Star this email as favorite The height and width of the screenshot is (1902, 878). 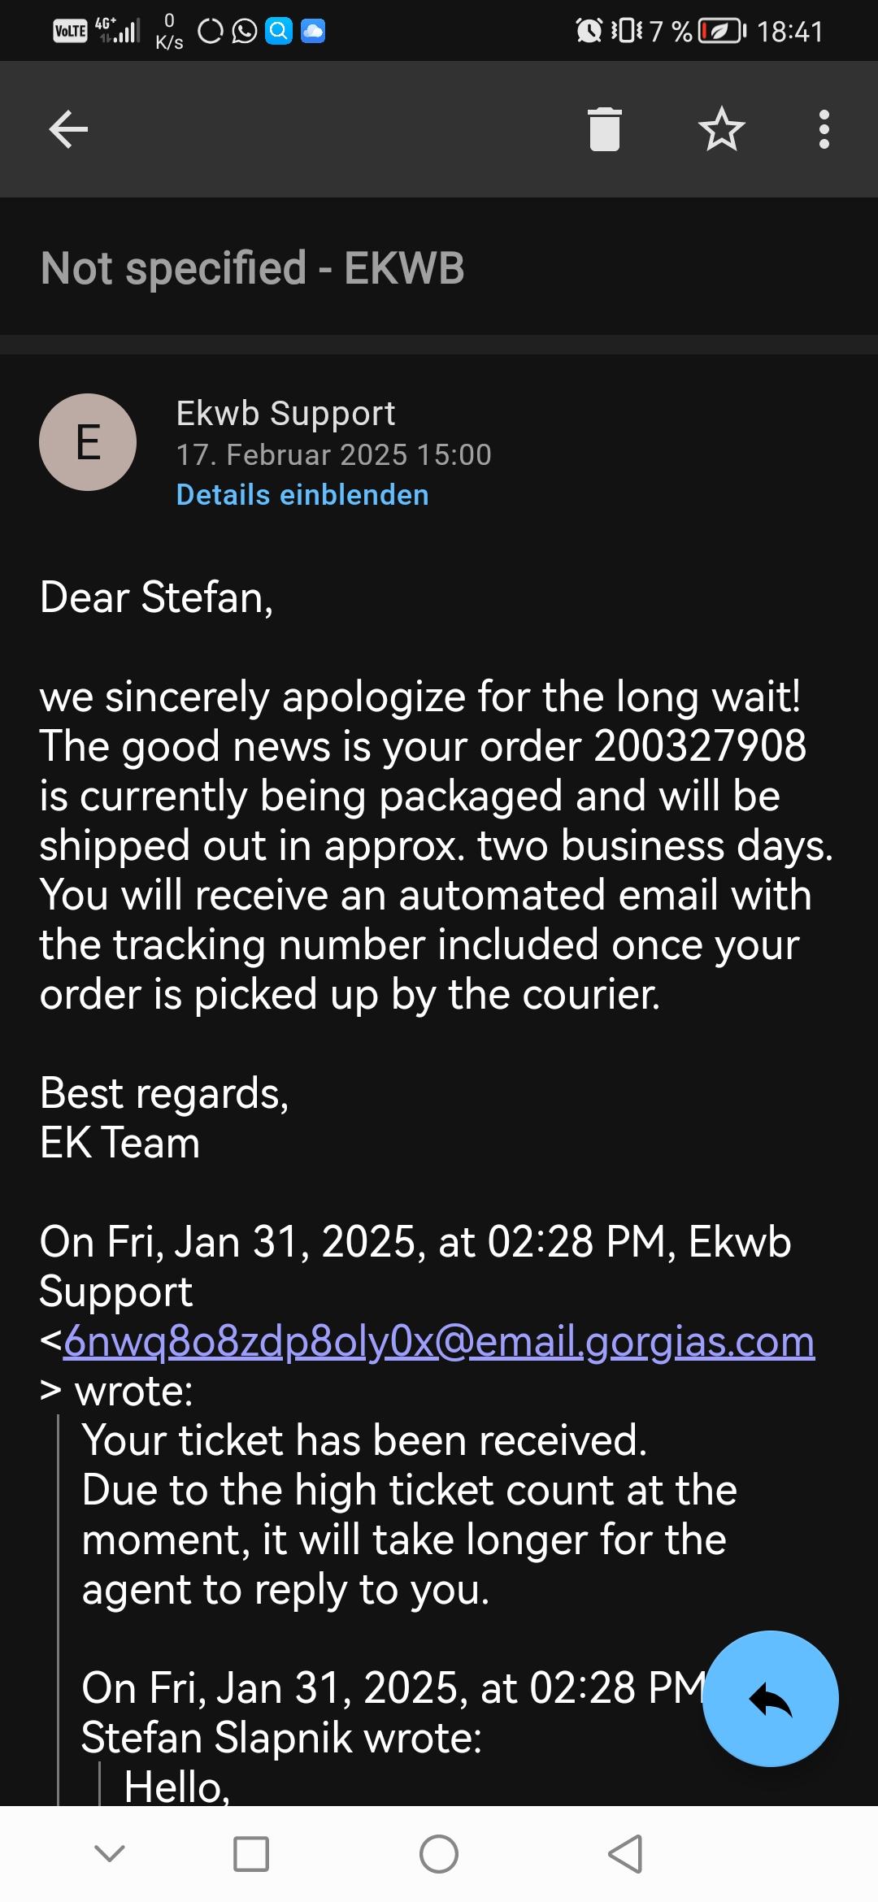[x=721, y=129]
